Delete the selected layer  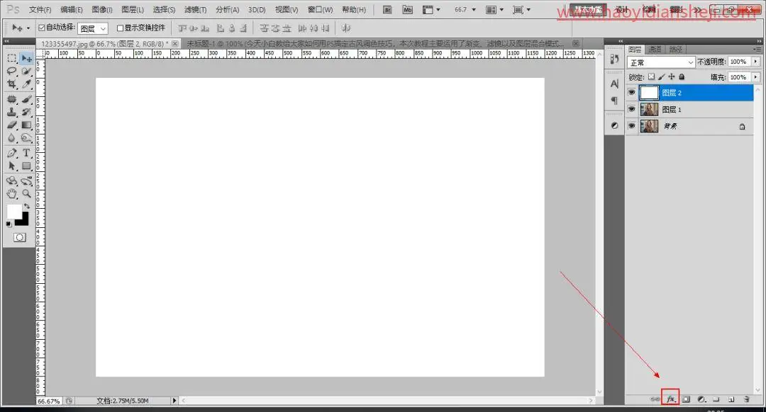coord(746,399)
